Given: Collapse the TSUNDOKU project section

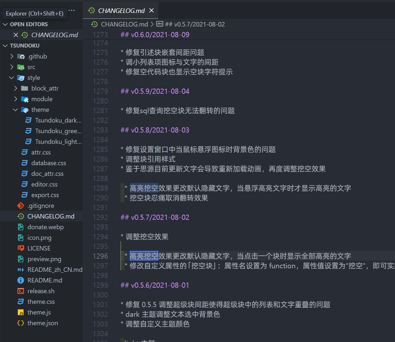Looking at the screenshot, I should [x=5, y=46].
